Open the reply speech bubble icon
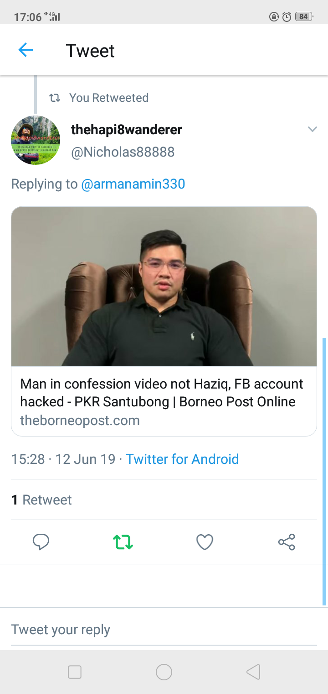This screenshot has height=694, width=328. point(41,542)
